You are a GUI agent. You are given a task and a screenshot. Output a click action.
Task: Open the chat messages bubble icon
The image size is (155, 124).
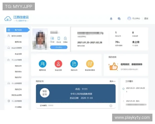[x=119, y=19]
